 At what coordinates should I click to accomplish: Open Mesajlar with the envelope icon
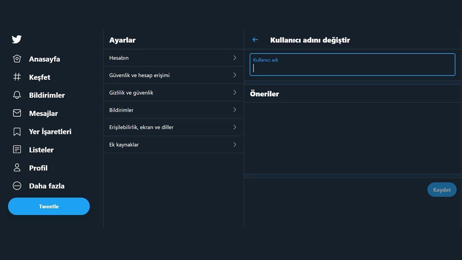click(17, 113)
